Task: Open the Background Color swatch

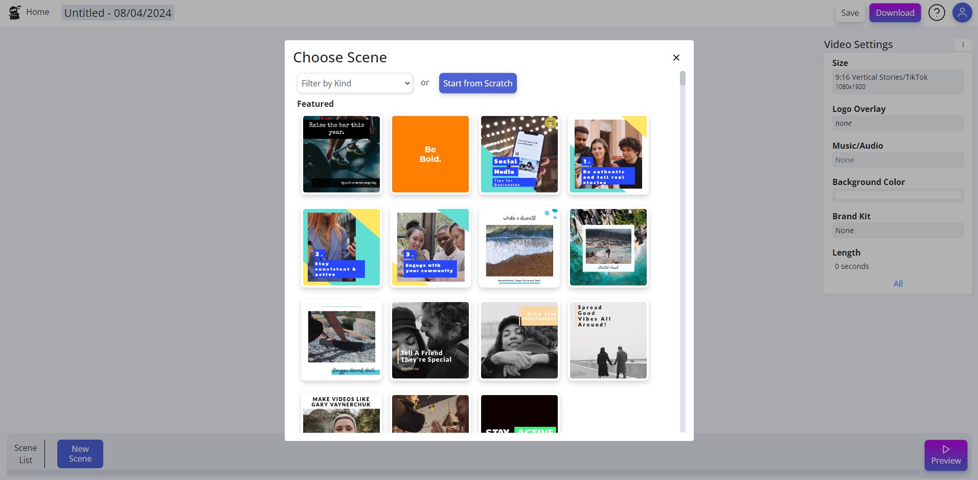Action: pyautogui.click(x=898, y=195)
